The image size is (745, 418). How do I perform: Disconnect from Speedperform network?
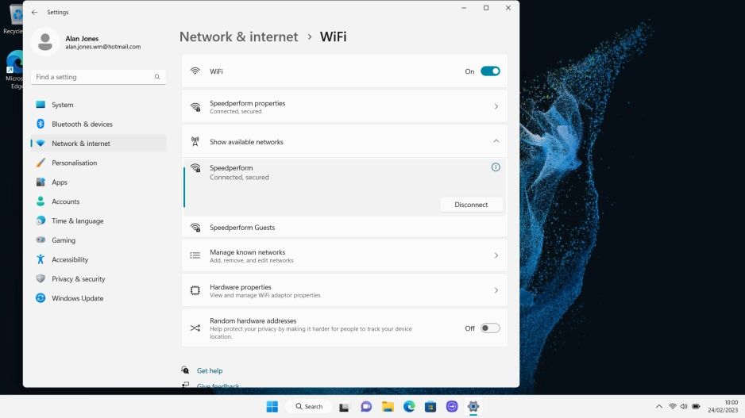pos(471,205)
